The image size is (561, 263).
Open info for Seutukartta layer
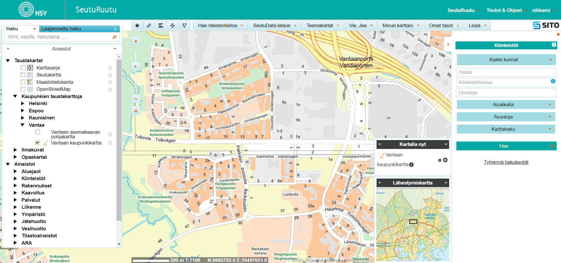110,75
